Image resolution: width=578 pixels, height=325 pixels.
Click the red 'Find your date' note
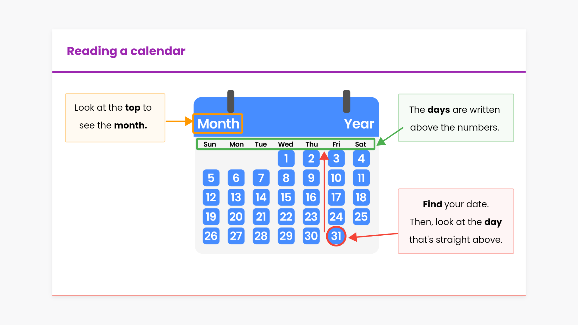pos(456,221)
